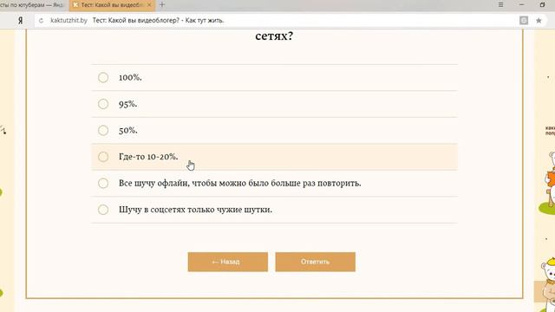
Task: Restore the browser window size
Action: coord(542,4)
